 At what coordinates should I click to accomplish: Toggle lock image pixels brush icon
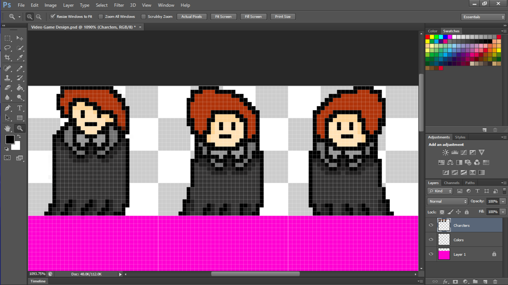(x=450, y=212)
